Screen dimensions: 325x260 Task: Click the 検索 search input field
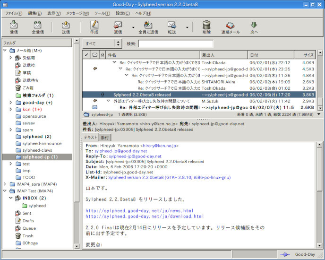[175, 44]
